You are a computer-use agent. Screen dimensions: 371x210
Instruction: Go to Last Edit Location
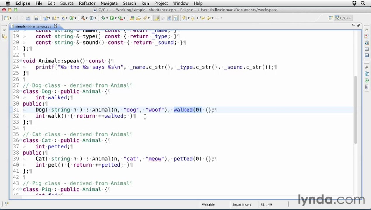point(202,18)
